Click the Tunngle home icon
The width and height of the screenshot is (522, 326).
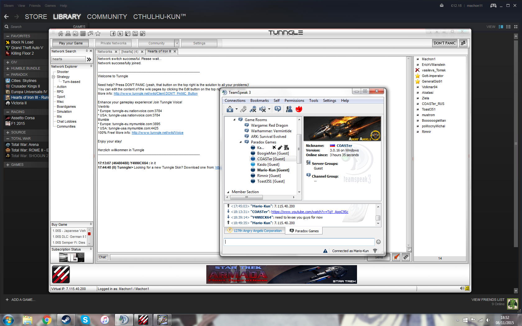pos(61,34)
